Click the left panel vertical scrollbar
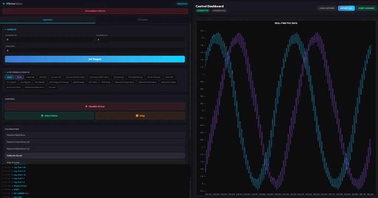Image resolution: width=378 pixels, height=198 pixels. click(x=190, y=79)
